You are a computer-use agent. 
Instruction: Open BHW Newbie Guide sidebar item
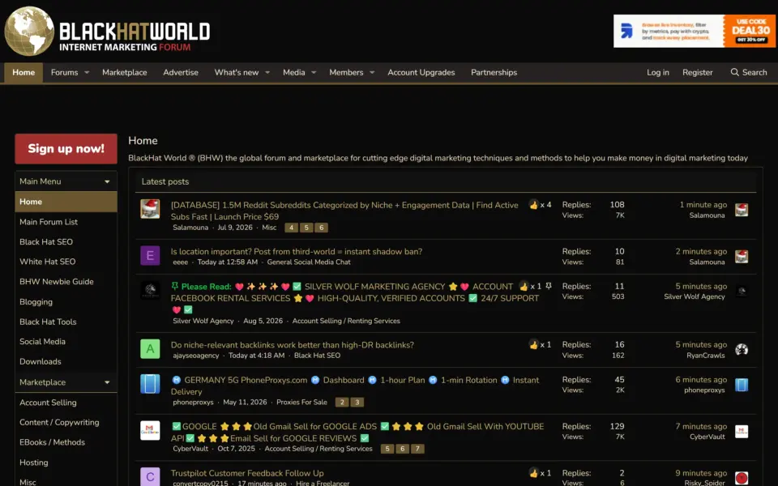pyautogui.click(x=57, y=281)
